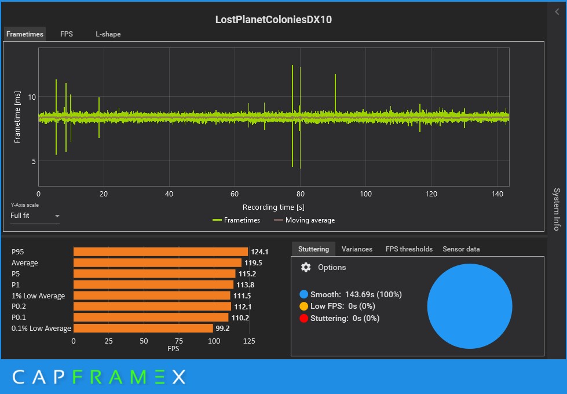Click the red Stuttering legend dot

[x=303, y=318]
